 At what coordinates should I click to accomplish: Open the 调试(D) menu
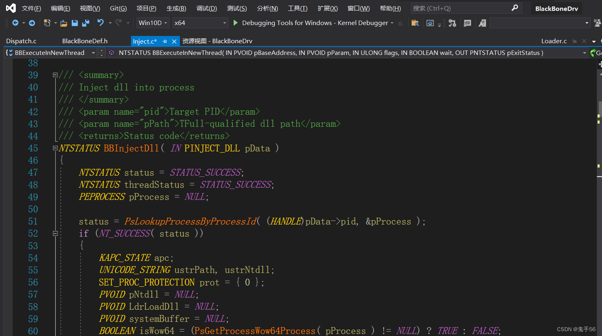pyautogui.click(x=207, y=8)
